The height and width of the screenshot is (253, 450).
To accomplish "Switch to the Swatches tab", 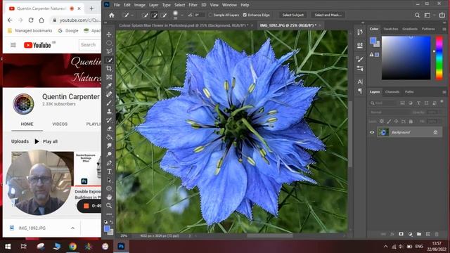I will 391,29.
